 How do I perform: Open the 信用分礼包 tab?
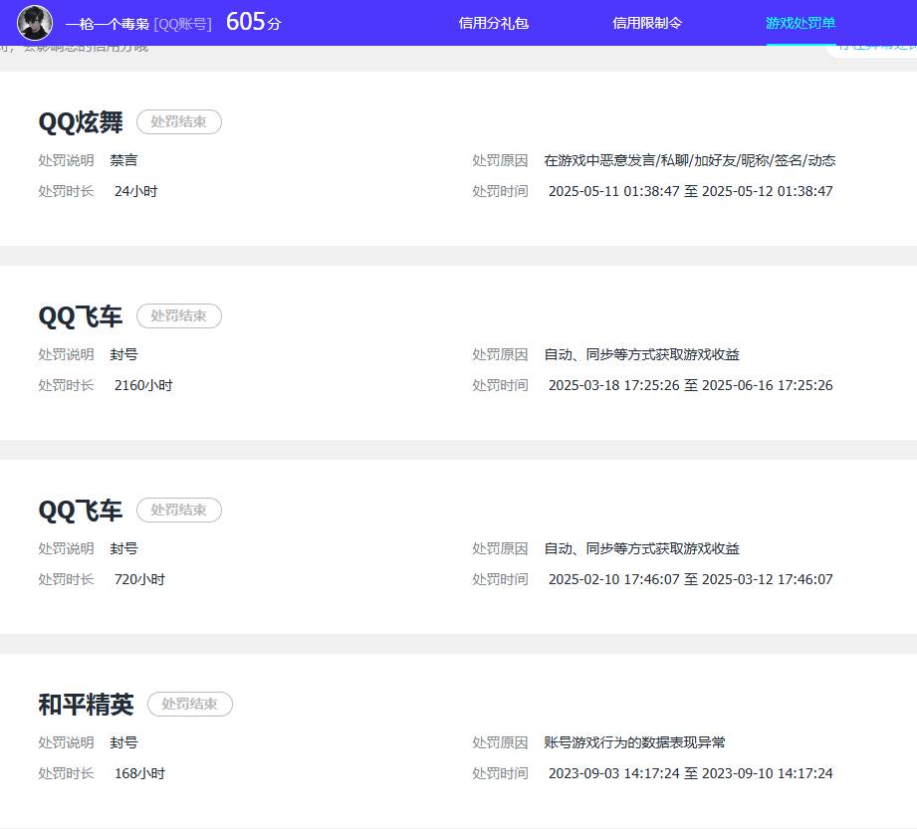pos(493,23)
